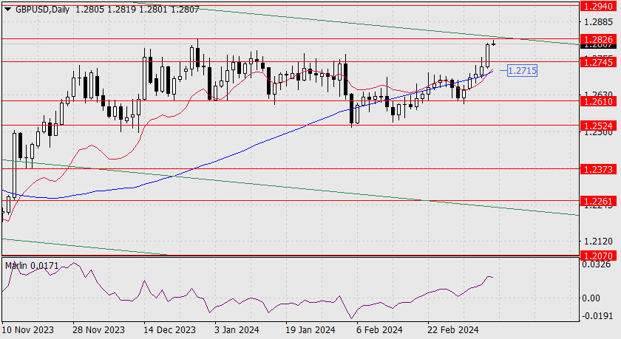Click the 0.0326 oscillator scale value
Image resolution: width=621 pixels, height=339 pixels.
click(x=596, y=264)
